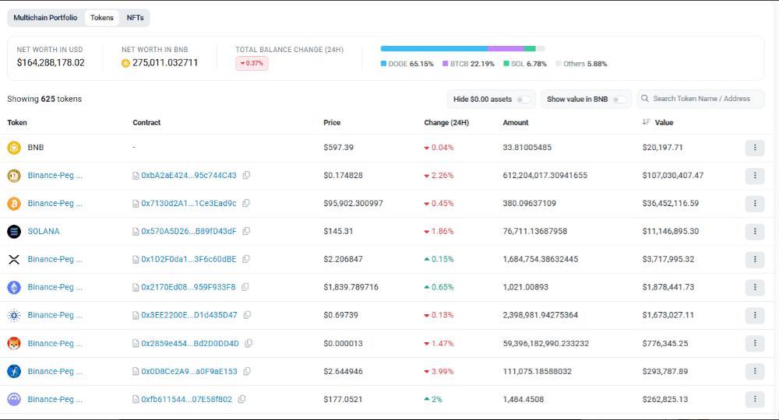Click the token logo priced $177.0521

[14, 399]
